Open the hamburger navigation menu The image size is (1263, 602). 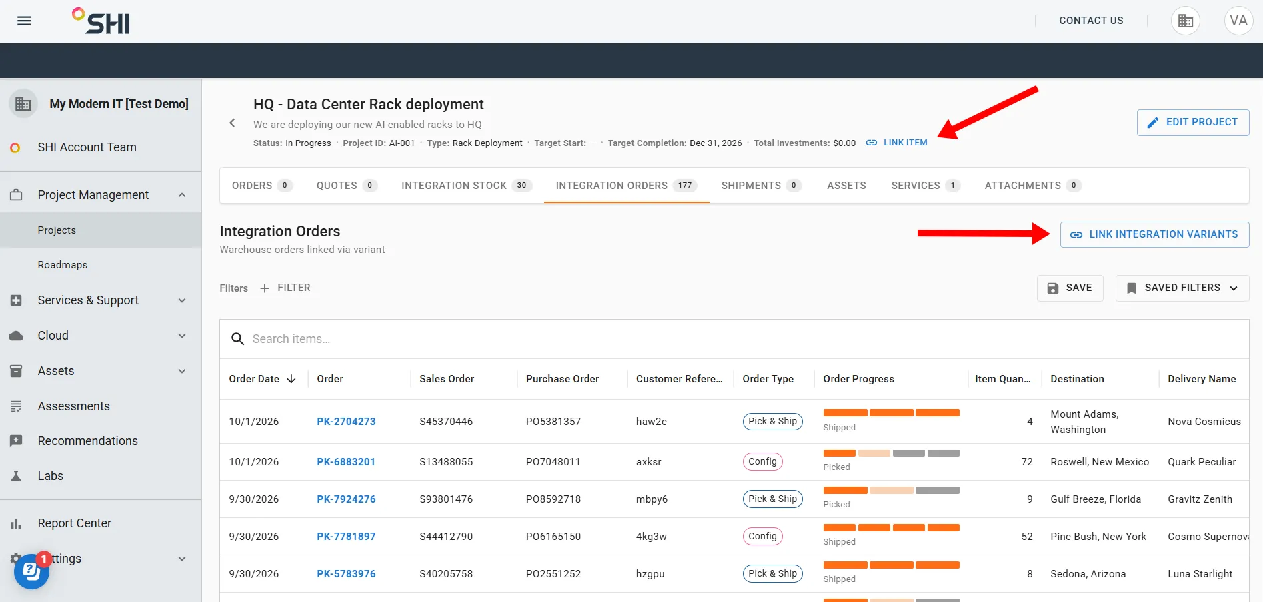pyautogui.click(x=24, y=21)
